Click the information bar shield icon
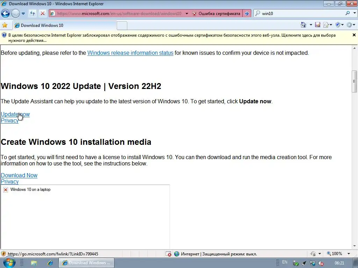Screen dimensions: 358x268 tap(4, 35)
